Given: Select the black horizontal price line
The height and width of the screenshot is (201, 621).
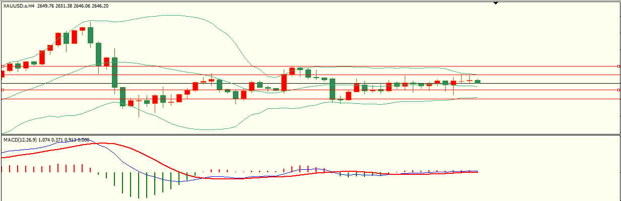Looking at the screenshot, I should pos(310,83).
